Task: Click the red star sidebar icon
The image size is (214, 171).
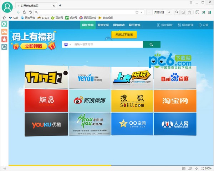Action: pyautogui.click(x=4, y=40)
